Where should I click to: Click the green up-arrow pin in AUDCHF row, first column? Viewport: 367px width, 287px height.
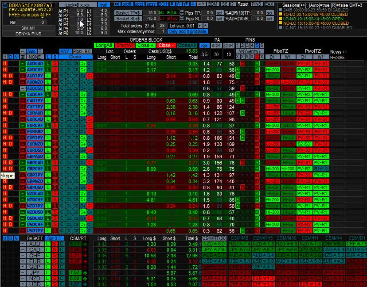click(238, 69)
